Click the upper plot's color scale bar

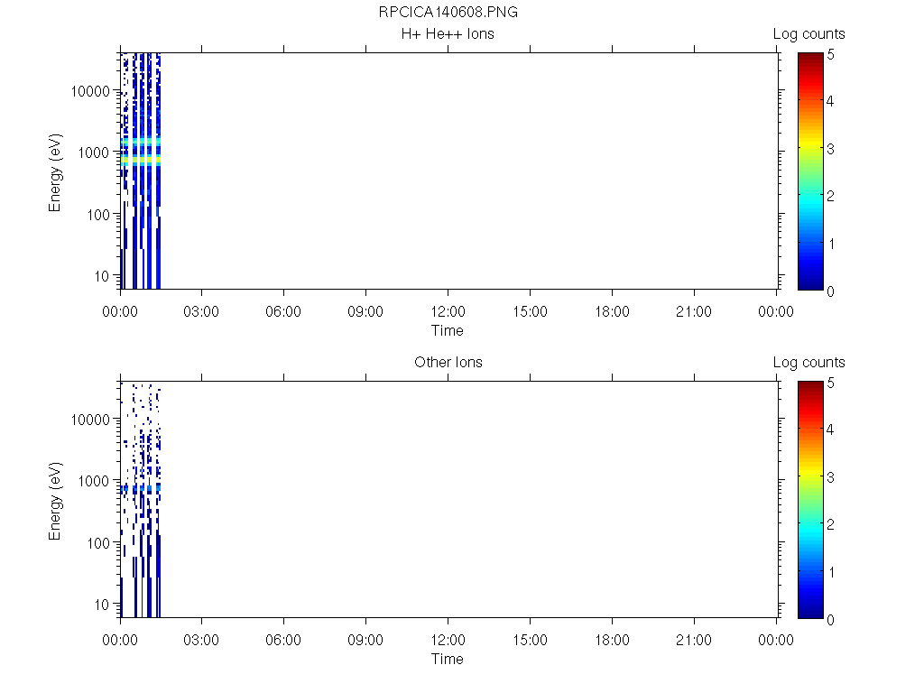pyautogui.click(x=810, y=171)
